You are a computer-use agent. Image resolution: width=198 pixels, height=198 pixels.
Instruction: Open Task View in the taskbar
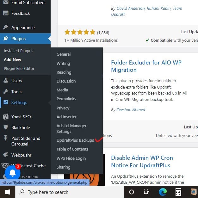147,192
